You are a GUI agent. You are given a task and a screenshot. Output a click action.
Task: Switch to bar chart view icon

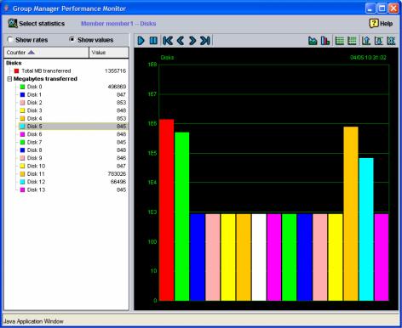325,41
